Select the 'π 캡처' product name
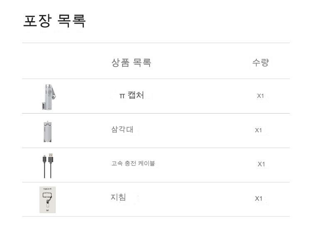Screen dimensions: 324x233 coord(132,95)
